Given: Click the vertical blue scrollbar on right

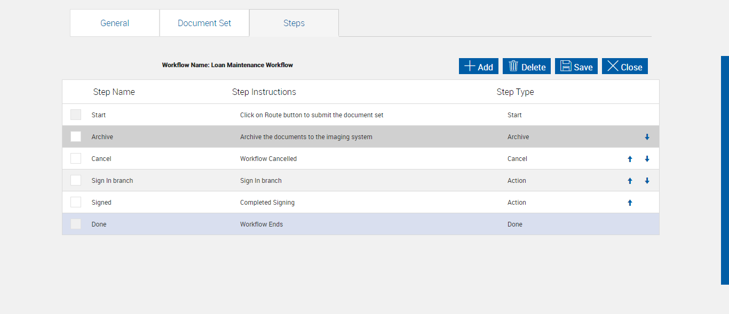Looking at the screenshot, I should [x=725, y=171].
